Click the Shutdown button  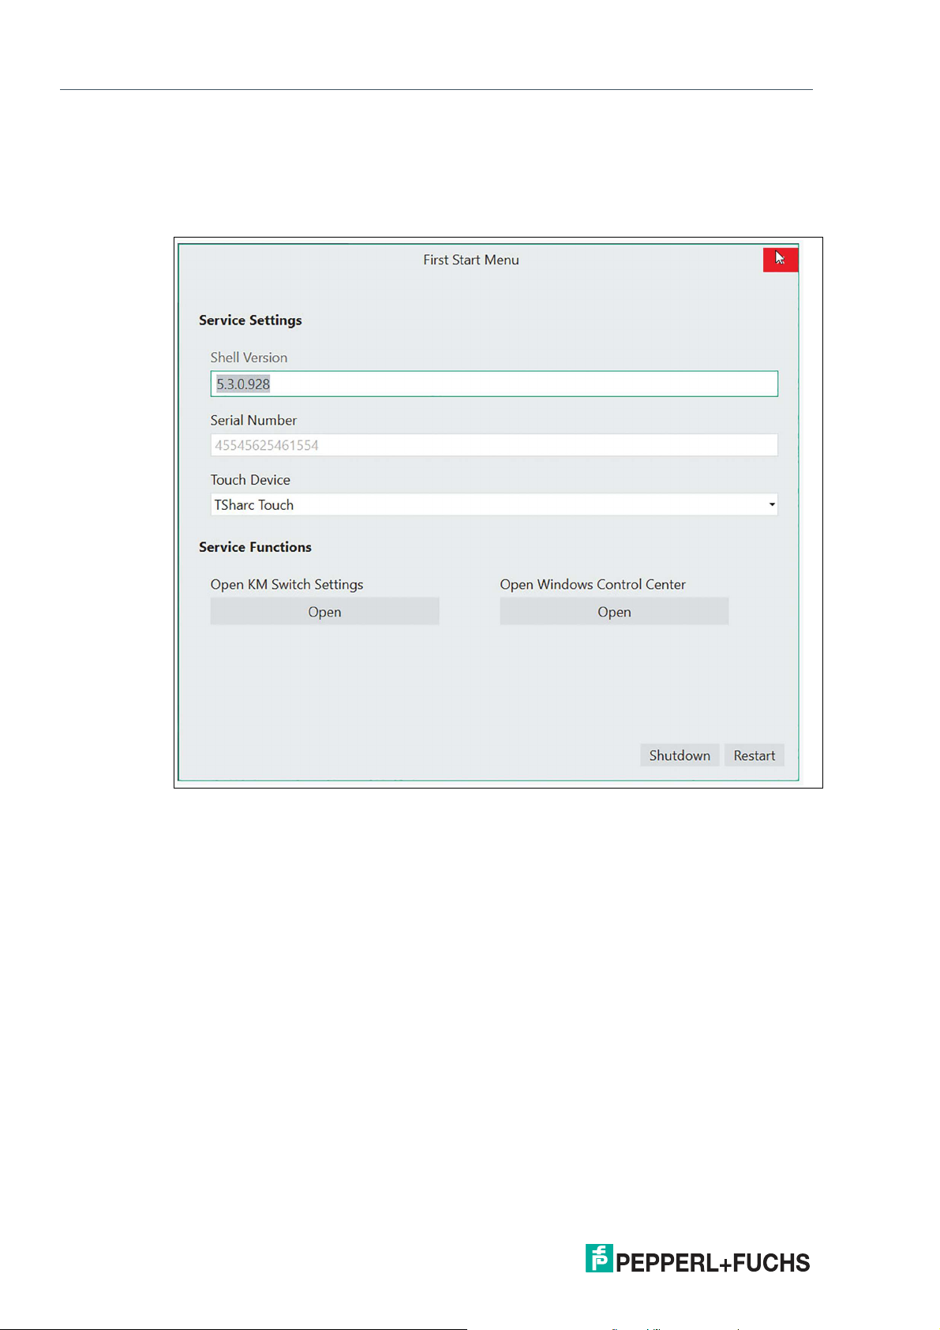[x=680, y=755]
